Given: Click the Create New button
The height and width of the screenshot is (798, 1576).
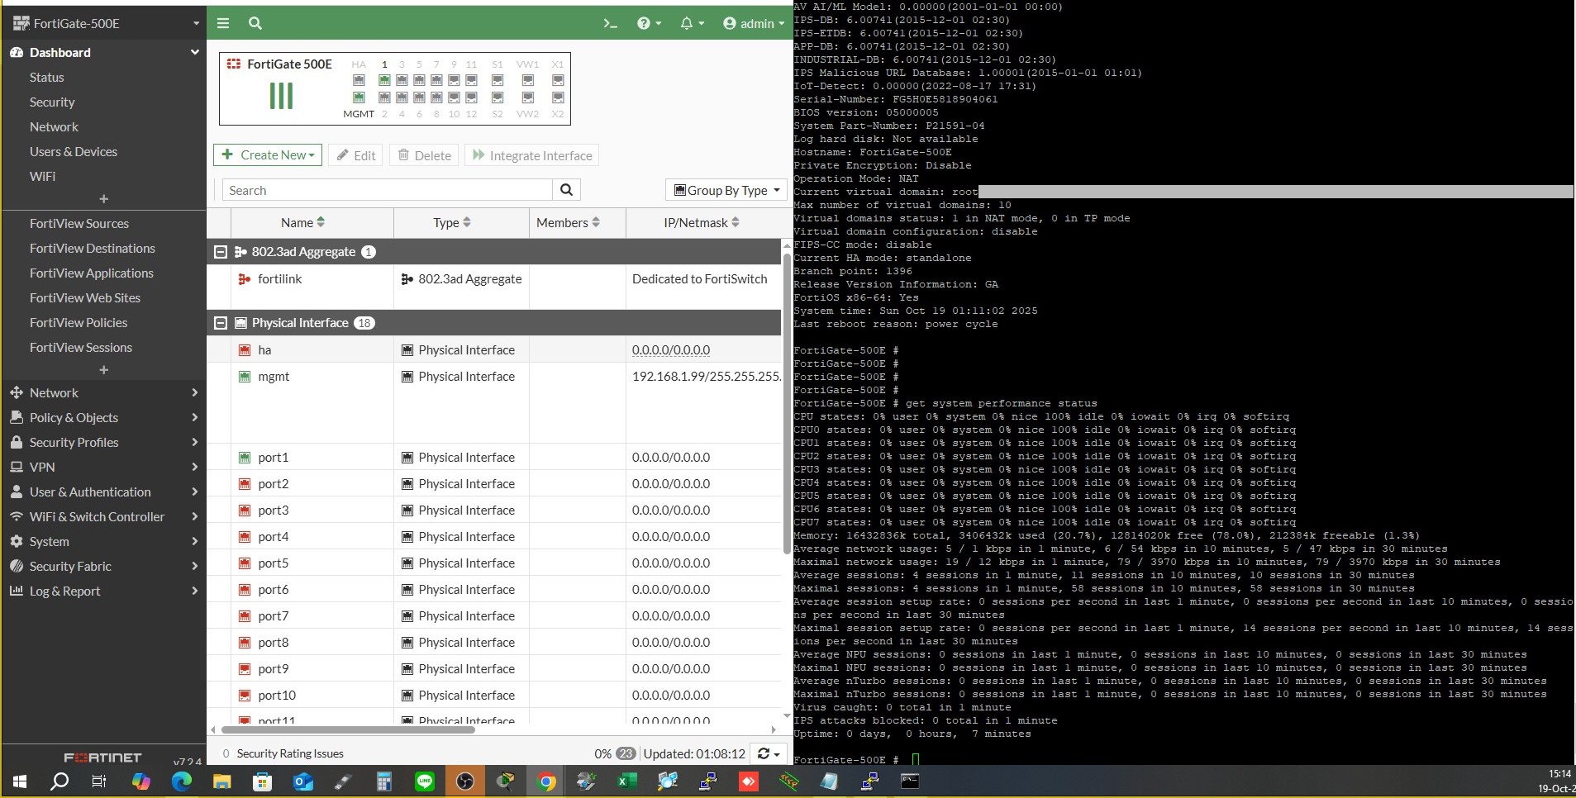Looking at the screenshot, I should (268, 155).
